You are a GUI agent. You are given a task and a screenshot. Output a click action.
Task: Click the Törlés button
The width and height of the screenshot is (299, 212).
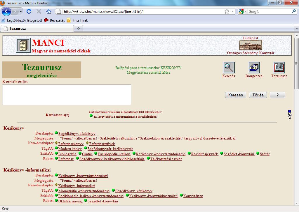point(258,95)
